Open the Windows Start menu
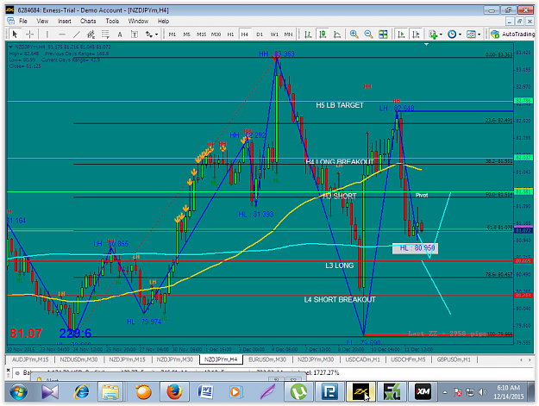 [x=19, y=391]
